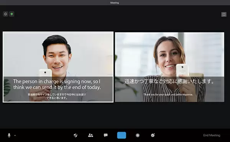
Task: Expand audio options arrow beside microphone
Action: [x=15, y=135]
